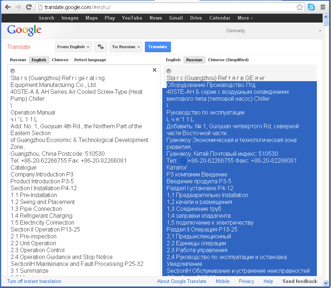
Task: Select Russian as source language
Action: (18, 60)
